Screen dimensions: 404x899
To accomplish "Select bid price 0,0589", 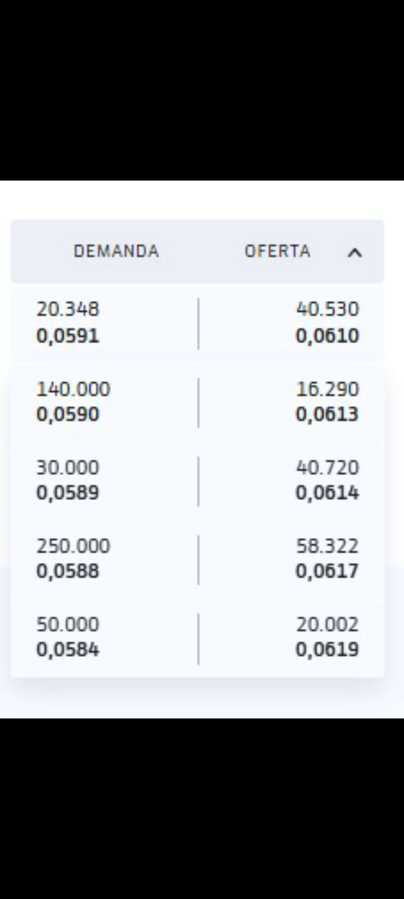I will (68, 493).
